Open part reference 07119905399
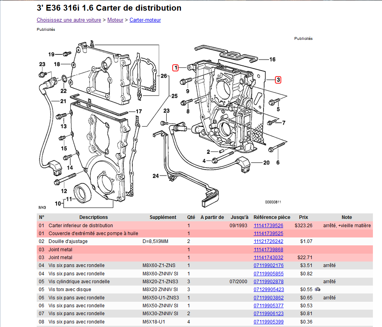The width and height of the screenshot is (382, 327). (269, 321)
